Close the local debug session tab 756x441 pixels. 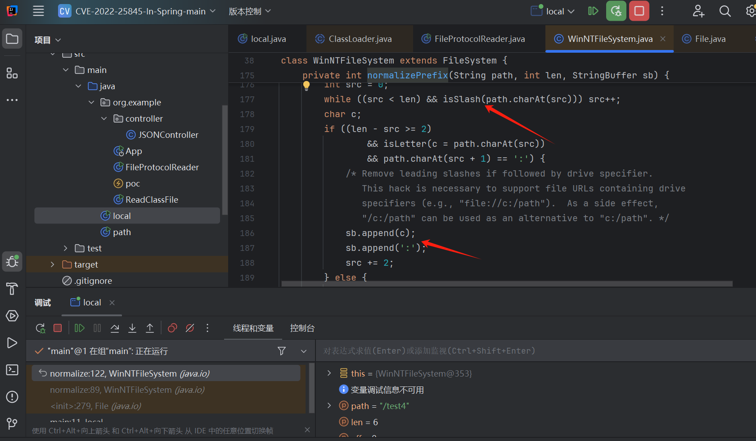(x=112, y=303)
